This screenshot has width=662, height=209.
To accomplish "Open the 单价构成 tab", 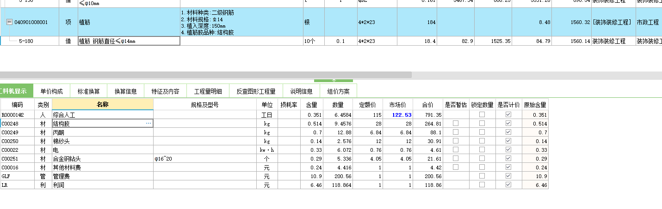I will pos(51,91).
